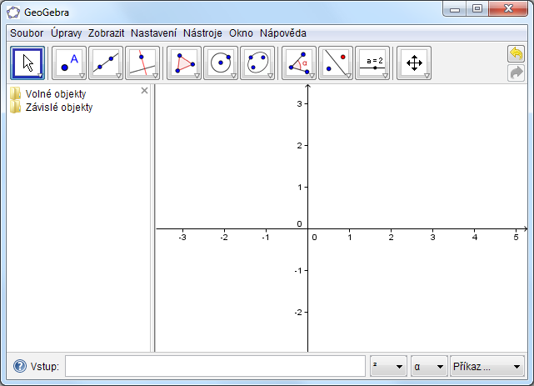The height and width of the screenshot is (386, 534).
Task: Select the Polygon tool
Action: point(184,63)
